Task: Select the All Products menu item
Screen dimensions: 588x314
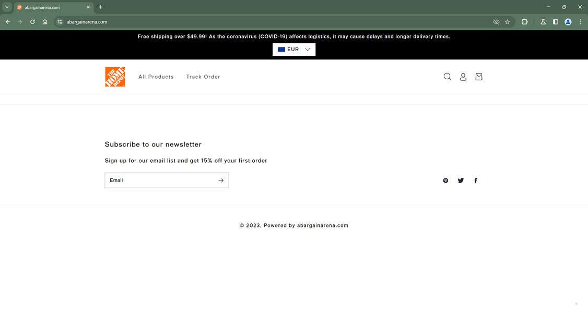Action: (156, 76)
